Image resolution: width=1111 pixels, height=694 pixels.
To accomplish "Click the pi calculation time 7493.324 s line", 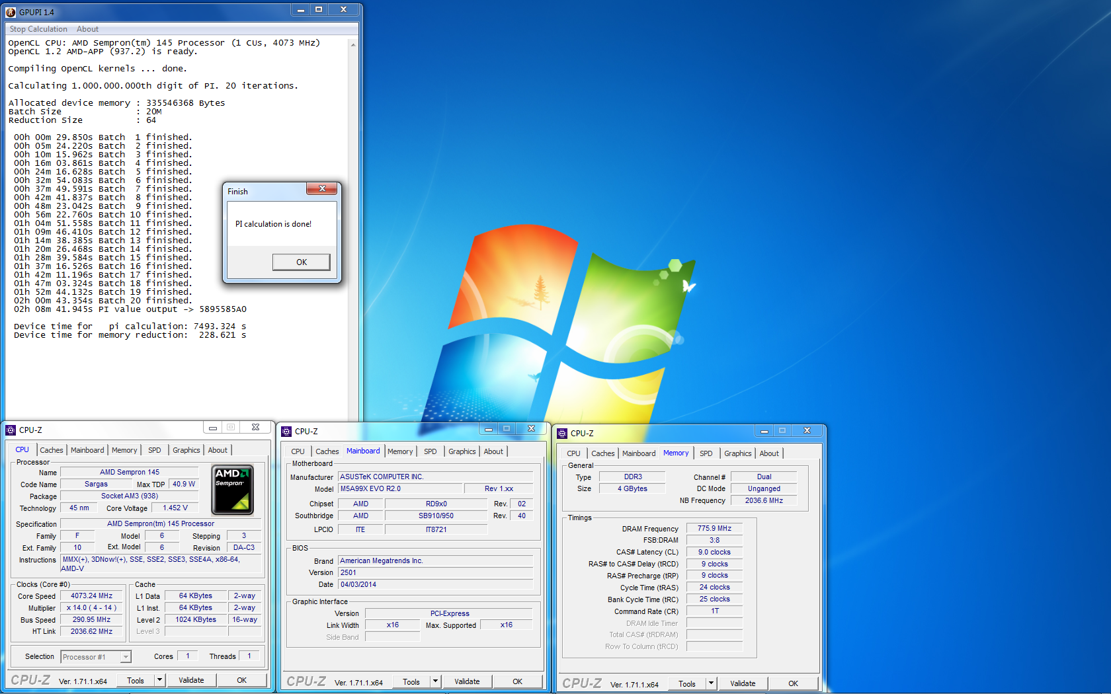I will click(x=130, y=327).
